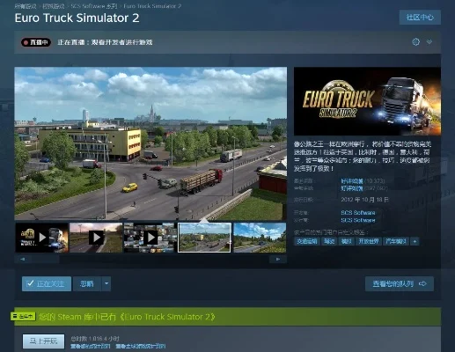
Task: Open the dropdown arrow beside Ignore
Action: tap(106, 283)
